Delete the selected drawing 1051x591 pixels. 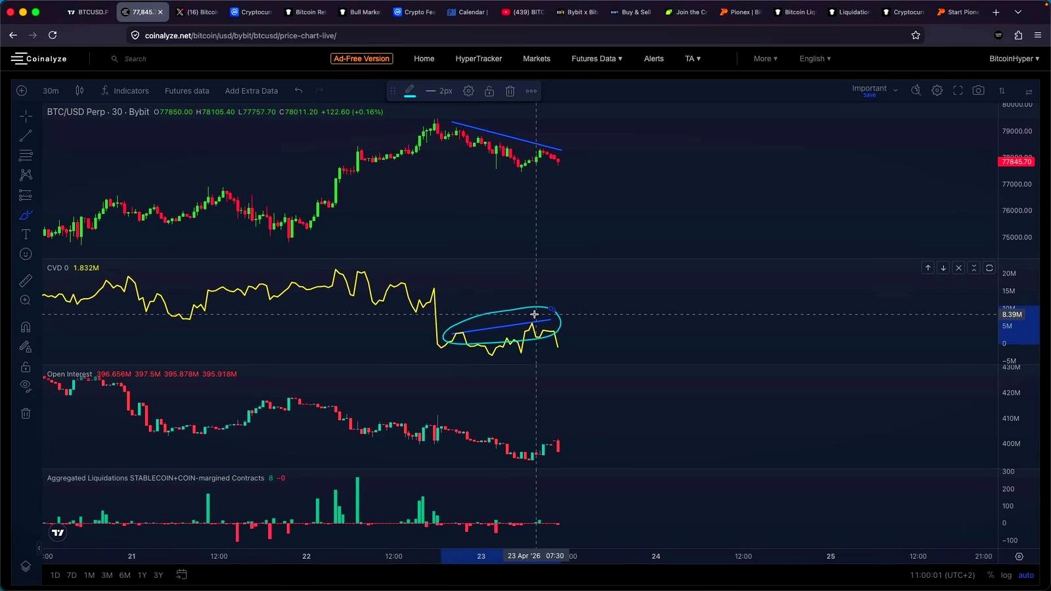tap(510, 91)
